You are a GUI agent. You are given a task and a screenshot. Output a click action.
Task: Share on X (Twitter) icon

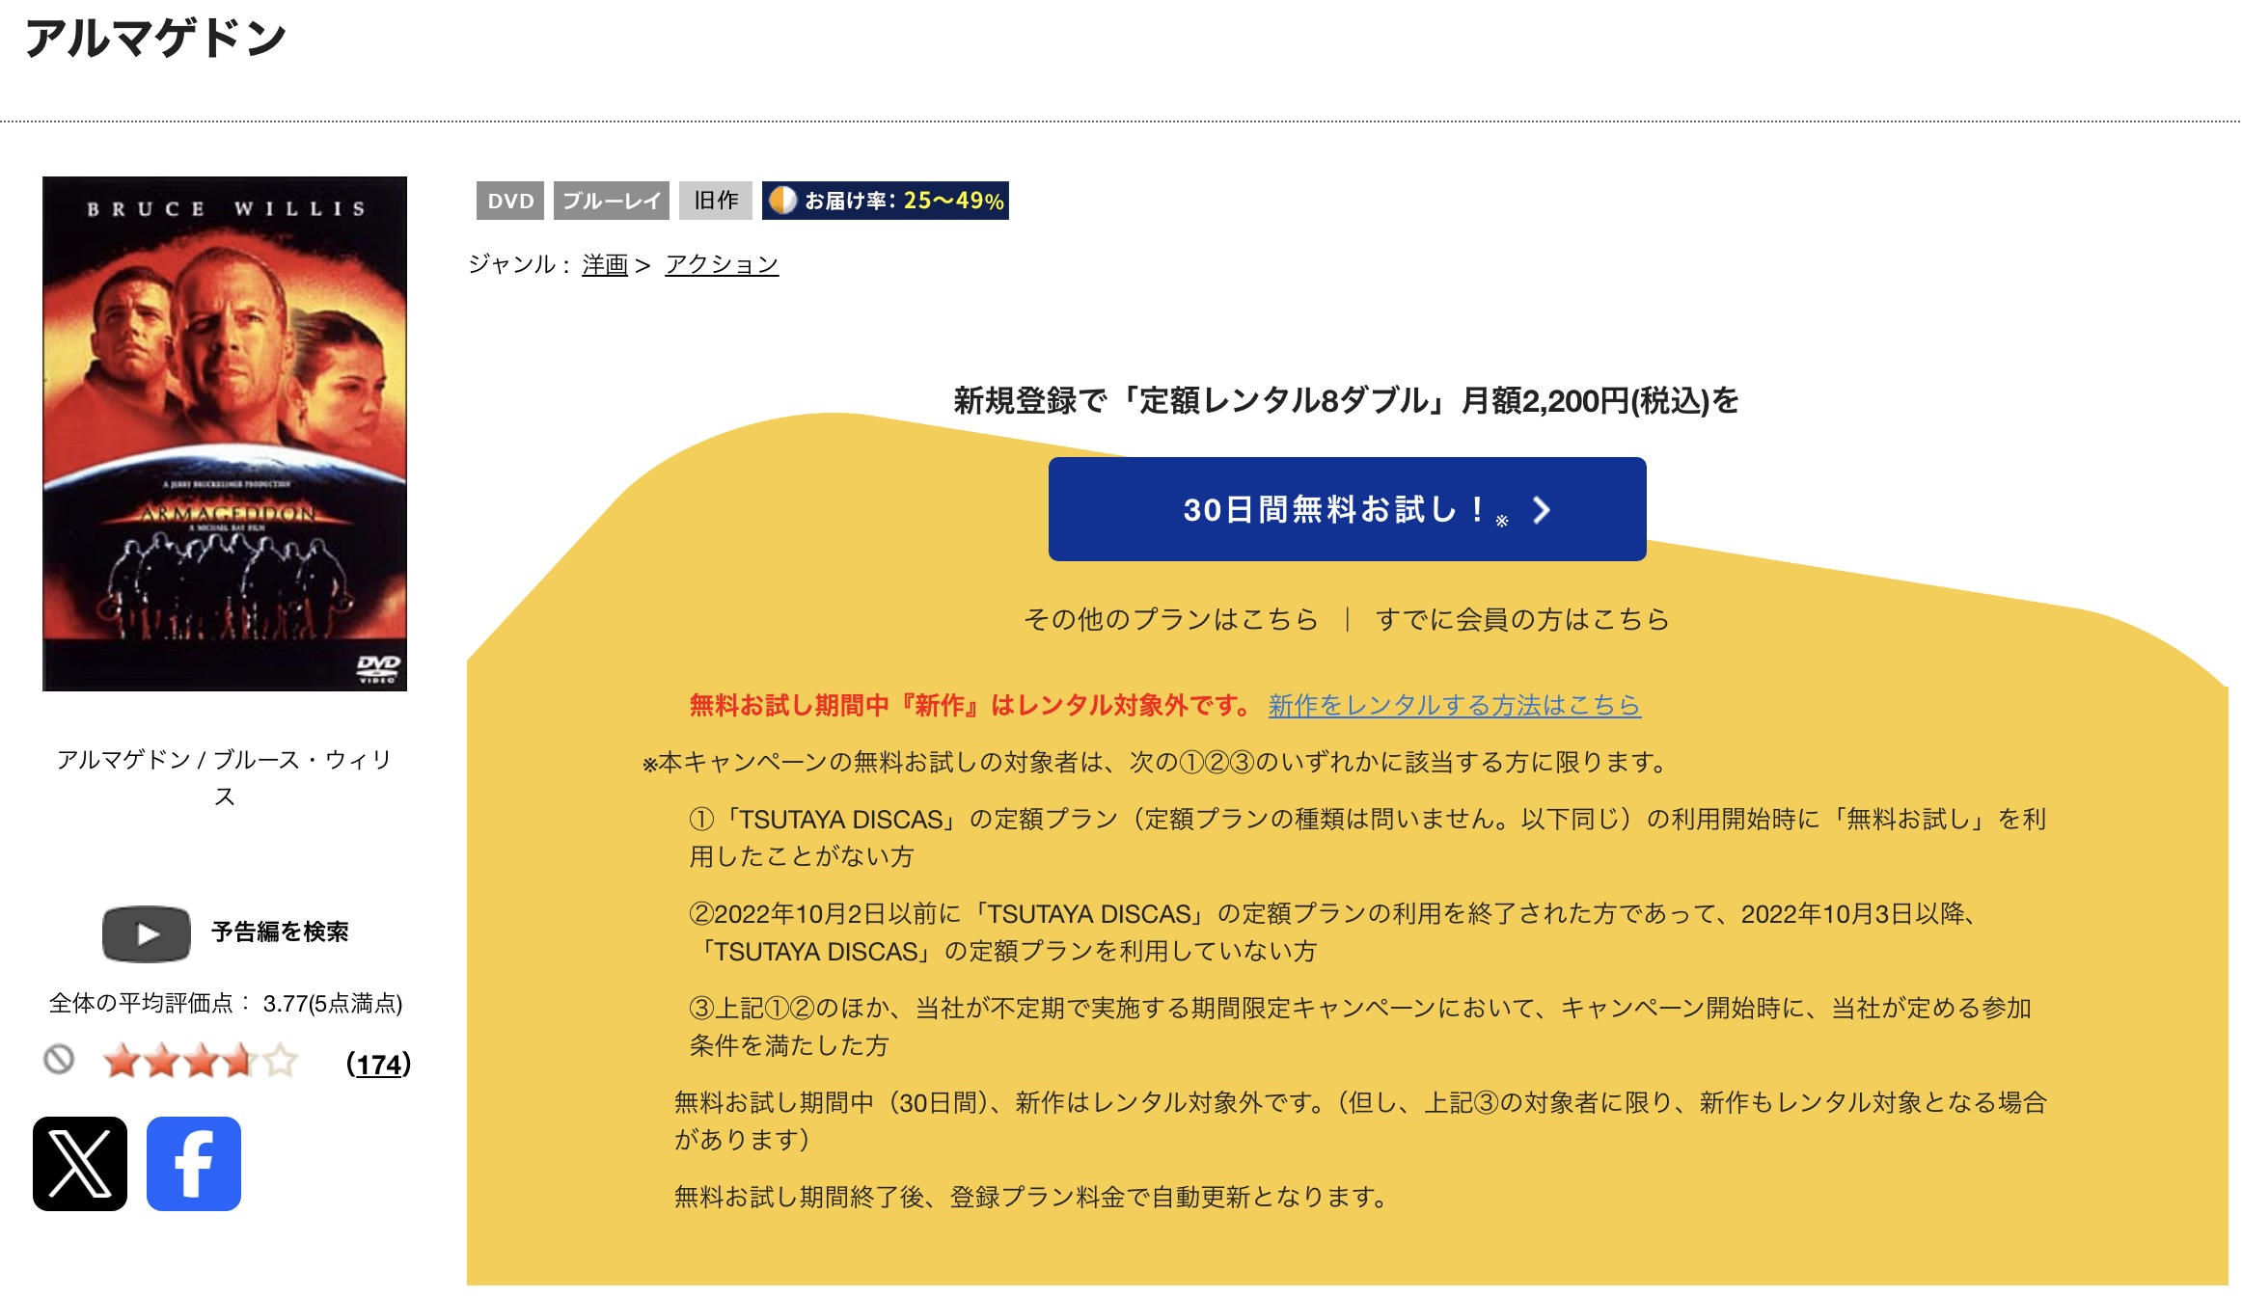tap(80, 1164)
